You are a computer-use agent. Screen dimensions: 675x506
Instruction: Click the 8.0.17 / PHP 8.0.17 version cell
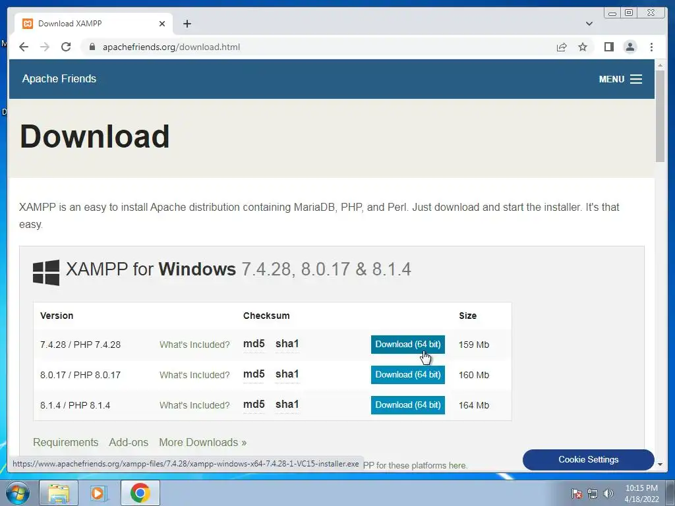tap(80, 375)
